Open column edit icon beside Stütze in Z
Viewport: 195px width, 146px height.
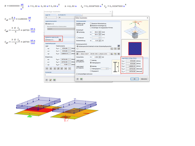tap(60, 40)
